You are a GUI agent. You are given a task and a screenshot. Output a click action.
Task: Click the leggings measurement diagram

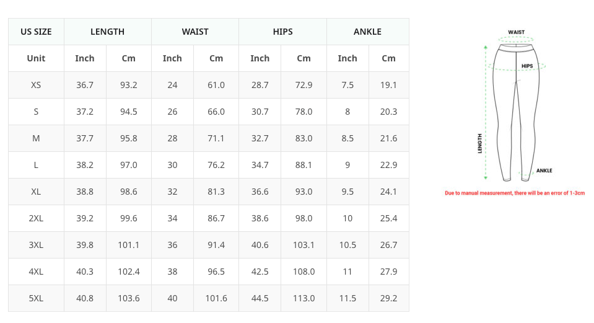pos(515,112)
